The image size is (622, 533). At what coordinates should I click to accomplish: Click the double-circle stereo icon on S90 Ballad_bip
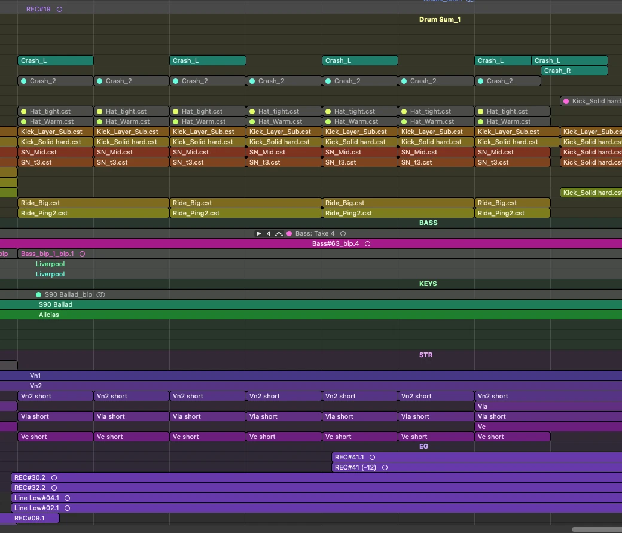(x=100, y=294)
